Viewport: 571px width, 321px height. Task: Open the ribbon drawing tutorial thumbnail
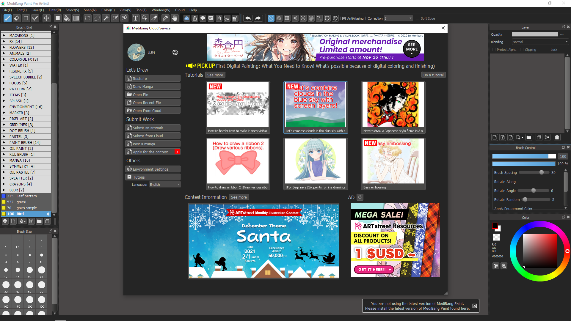click(x=238, y=164)
